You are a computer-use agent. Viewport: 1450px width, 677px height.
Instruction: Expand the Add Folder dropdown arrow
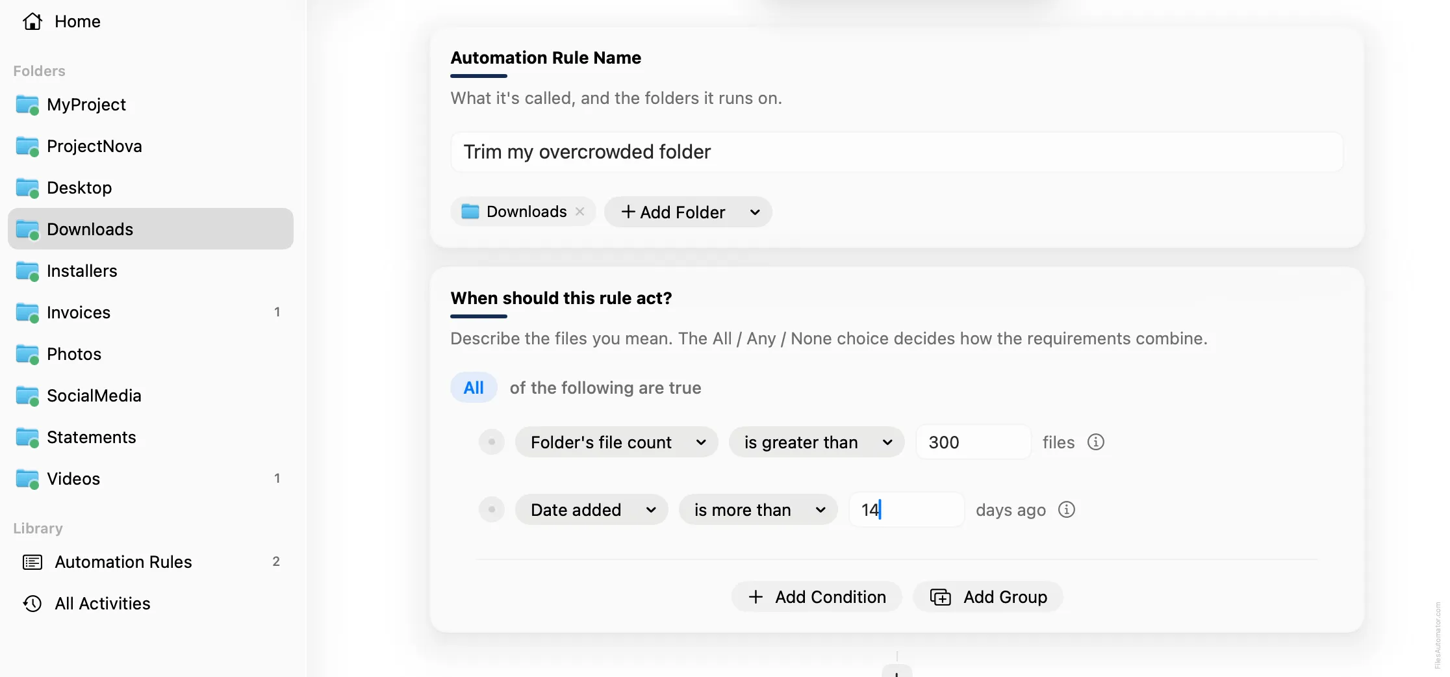755,212
